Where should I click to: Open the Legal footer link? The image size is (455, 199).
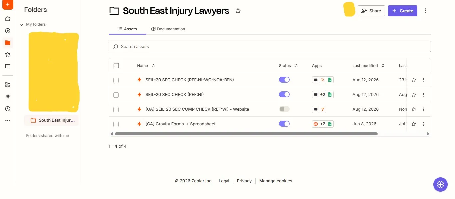coord(224,181)
